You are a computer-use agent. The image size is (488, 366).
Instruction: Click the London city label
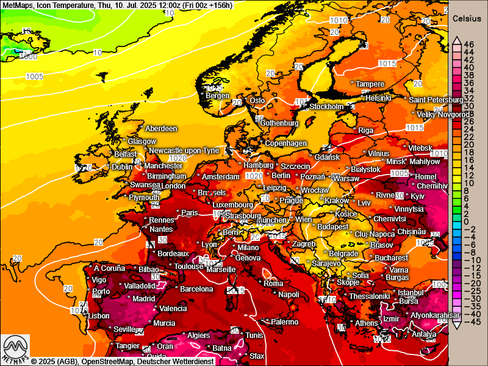(x=173, y=186)
